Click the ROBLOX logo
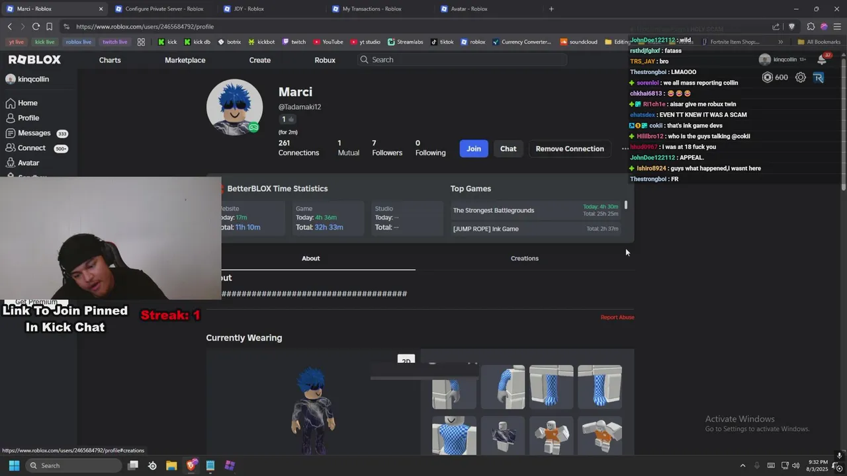Image resolution: width=847 pixels, height=476 pixels. 34,59
